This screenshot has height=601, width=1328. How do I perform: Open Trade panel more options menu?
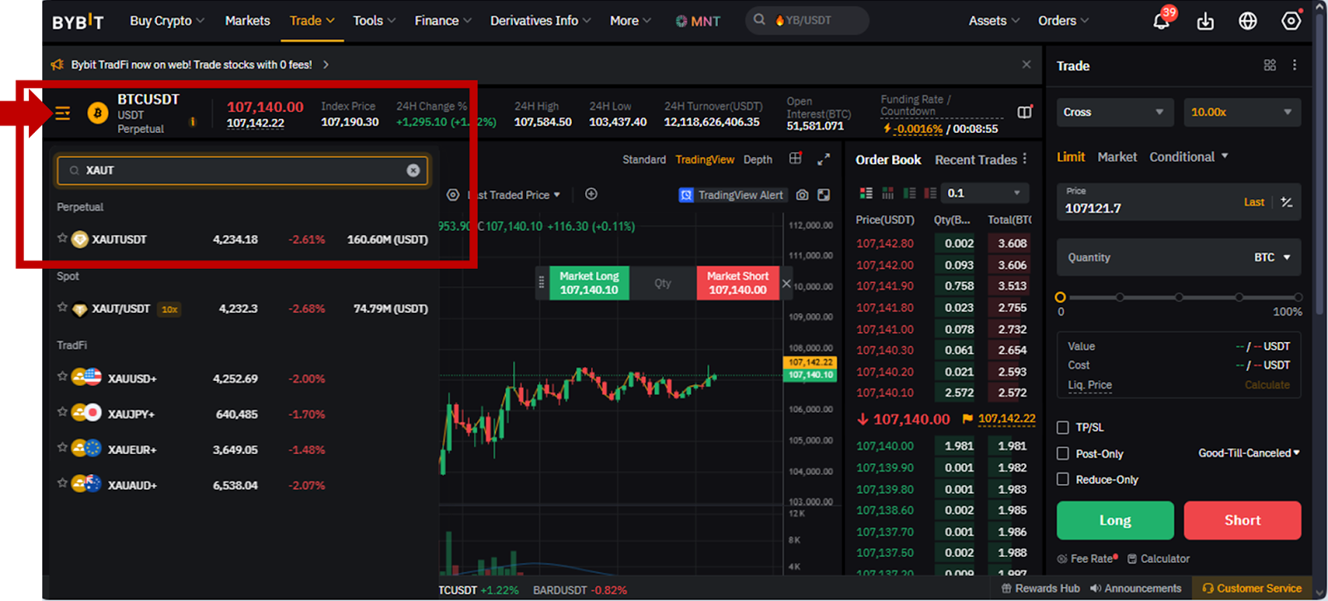1294,65
